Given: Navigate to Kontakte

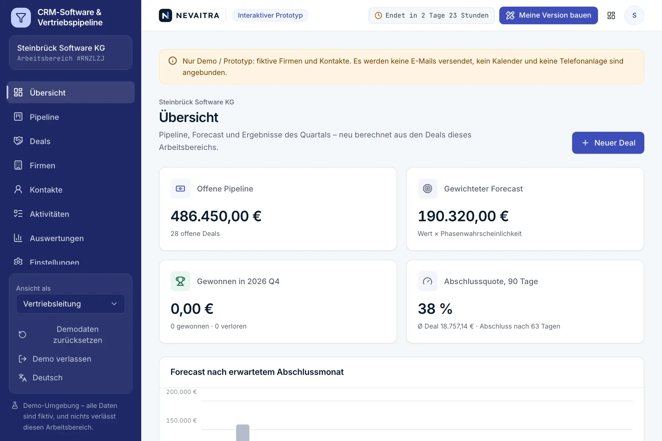Looking at the screenshot, I should coord(71,190).
